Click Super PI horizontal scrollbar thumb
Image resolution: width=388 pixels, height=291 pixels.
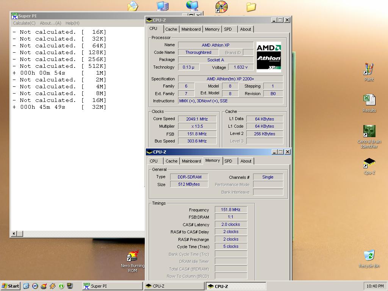20,233
